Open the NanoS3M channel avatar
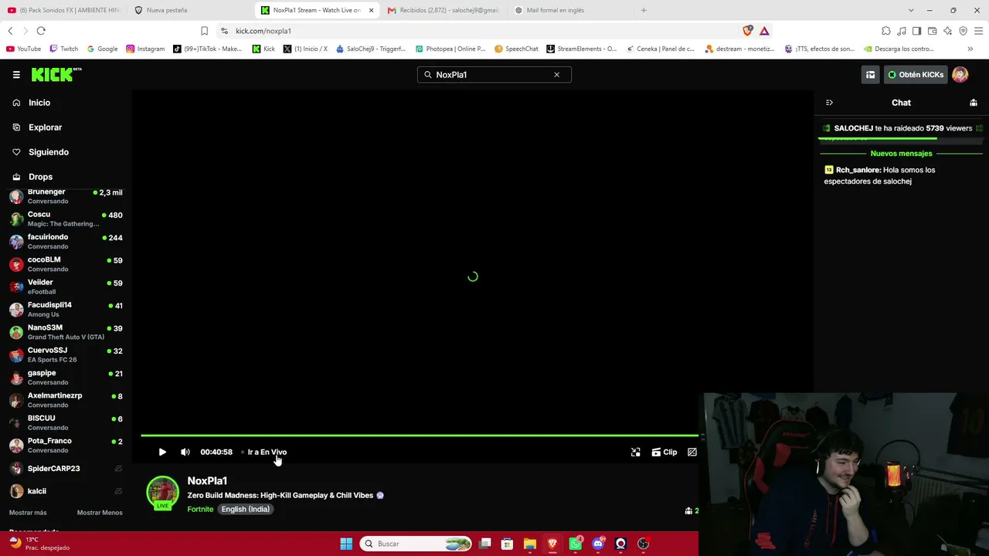 [16, 332]
